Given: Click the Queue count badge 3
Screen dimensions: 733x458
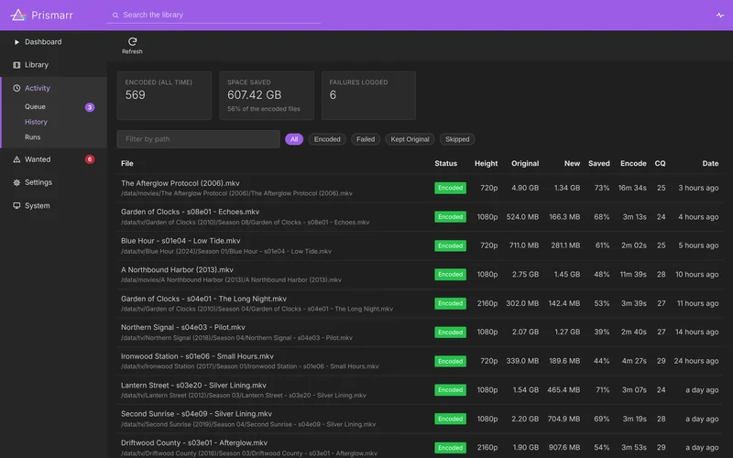Looking at the screenshot, I should point(90,107).
